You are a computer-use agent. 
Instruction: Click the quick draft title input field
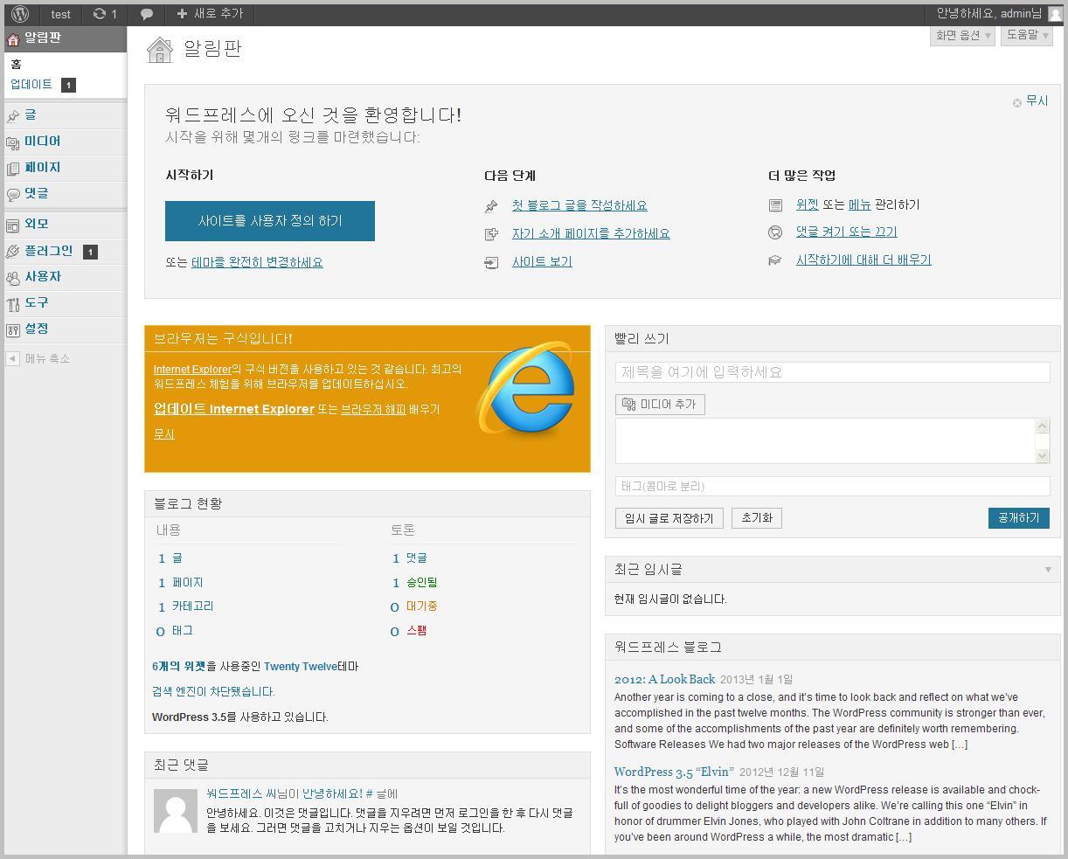(832, 372)
